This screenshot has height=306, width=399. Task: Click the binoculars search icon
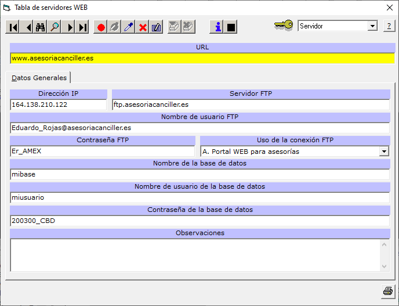pyautogui.click(x=41, y=27)
